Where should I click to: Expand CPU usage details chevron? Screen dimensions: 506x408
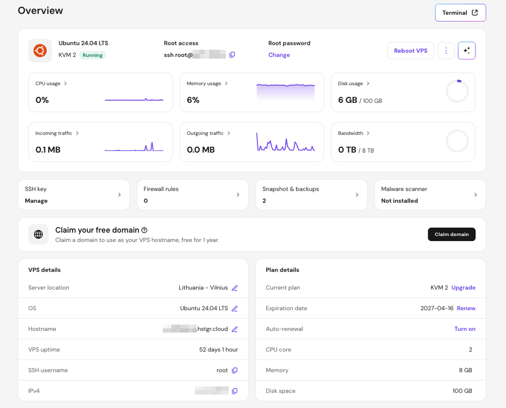[66, 83]
